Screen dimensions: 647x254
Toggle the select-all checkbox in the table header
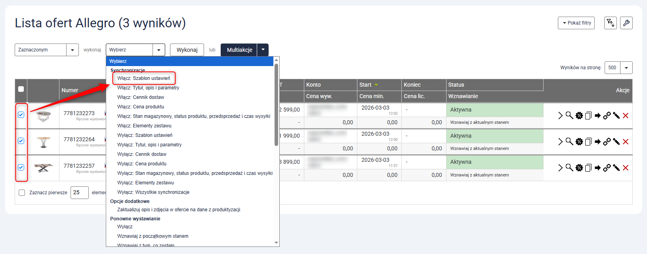pyautogui.click(x=21, y=89)
